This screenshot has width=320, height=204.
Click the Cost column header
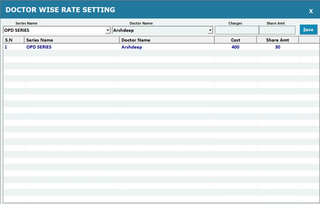coord(236,40)
